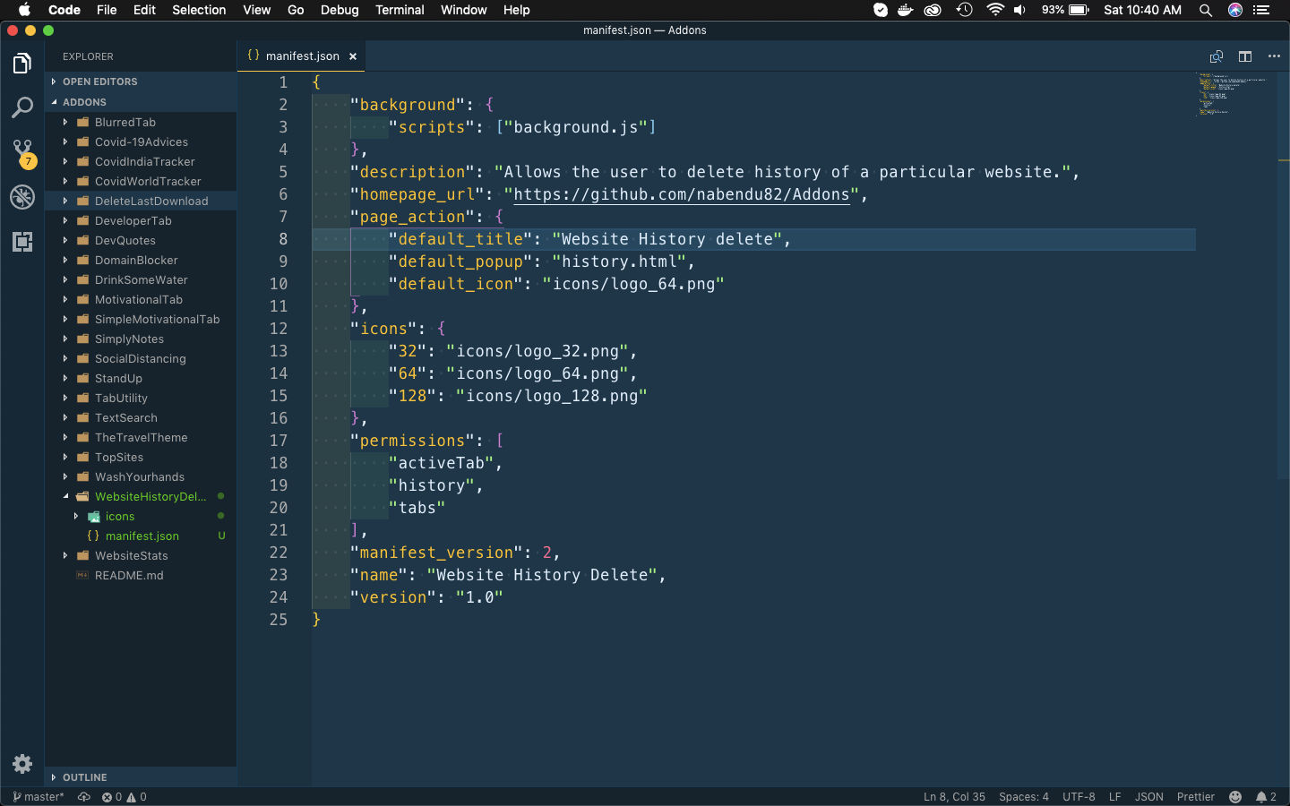Change file encoding UTF-8

[x=1079, y=797]
